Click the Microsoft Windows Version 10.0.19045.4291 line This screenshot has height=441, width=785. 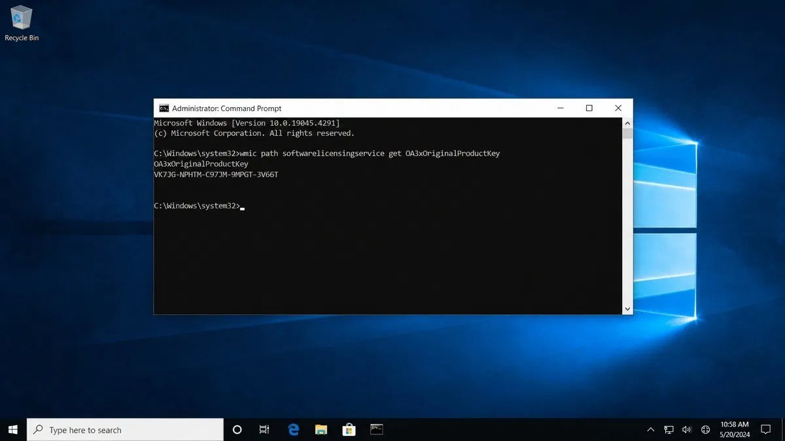pos(247,123)
